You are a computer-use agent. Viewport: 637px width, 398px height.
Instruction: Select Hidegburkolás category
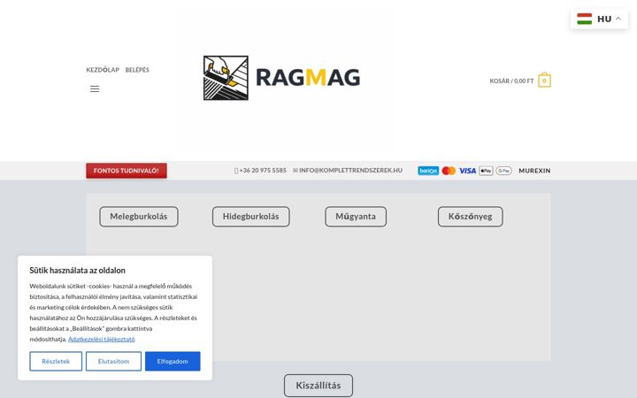[251, 217]
